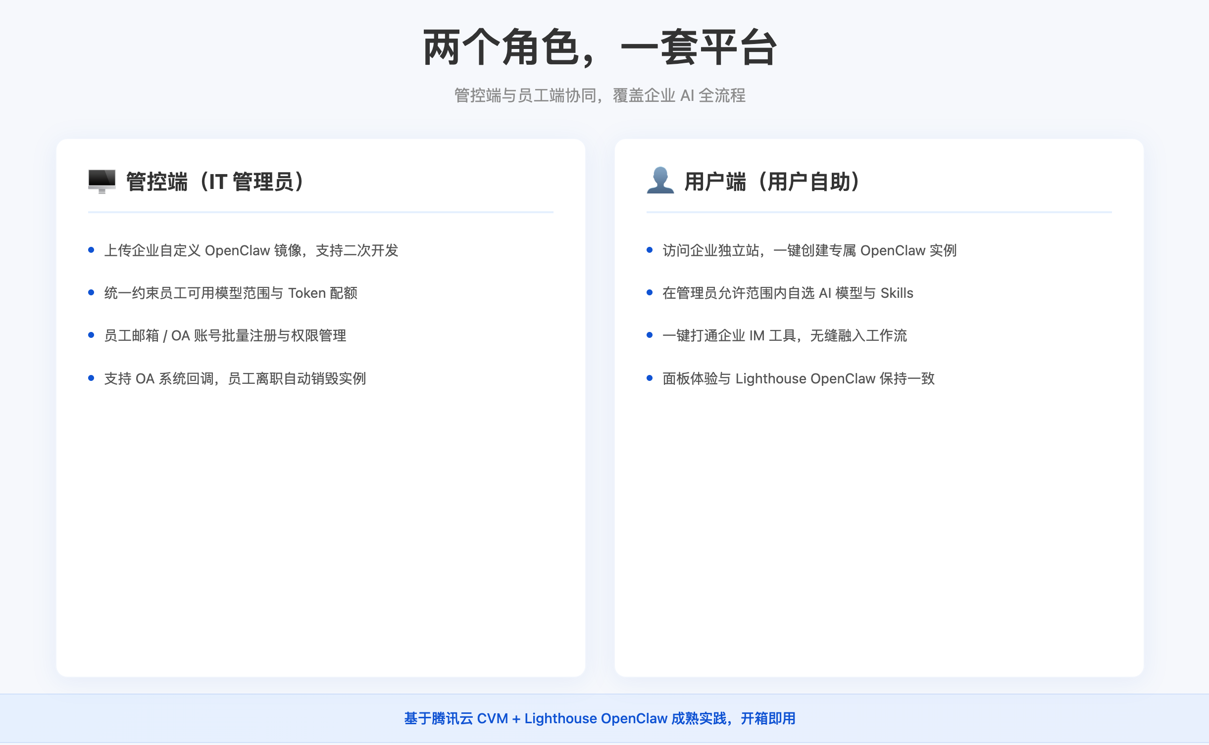Click the subtitle about 管控端与员工端协同

(x=600, y=95)
